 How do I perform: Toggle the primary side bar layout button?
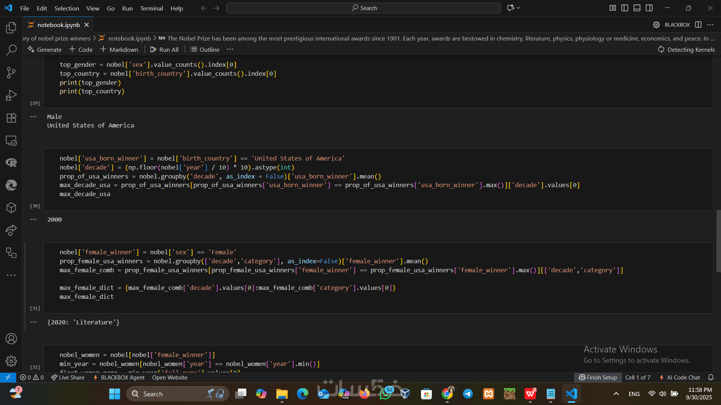pyautogui.click(x=625, y=8)
